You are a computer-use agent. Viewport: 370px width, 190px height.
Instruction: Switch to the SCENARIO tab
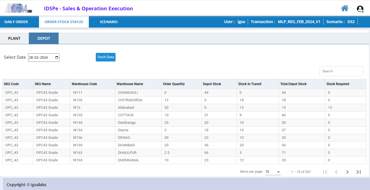tap(109, 22)
